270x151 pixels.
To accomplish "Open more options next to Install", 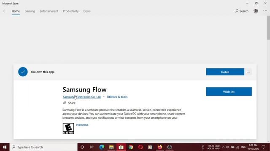I will [248, 72].
